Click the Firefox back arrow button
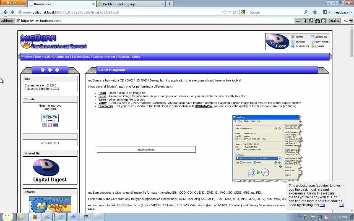Viewport: 354px width, 221px height. coord(5,12)
